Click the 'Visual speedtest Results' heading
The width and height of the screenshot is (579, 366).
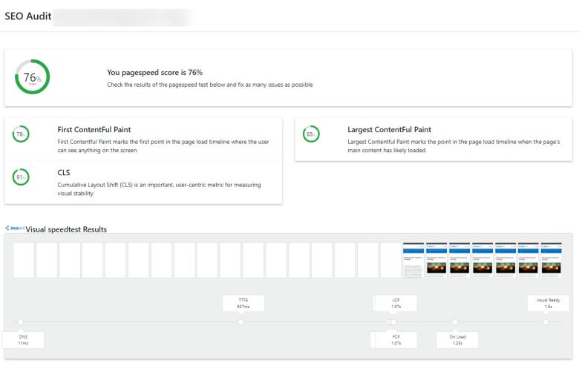click(66, 229)
